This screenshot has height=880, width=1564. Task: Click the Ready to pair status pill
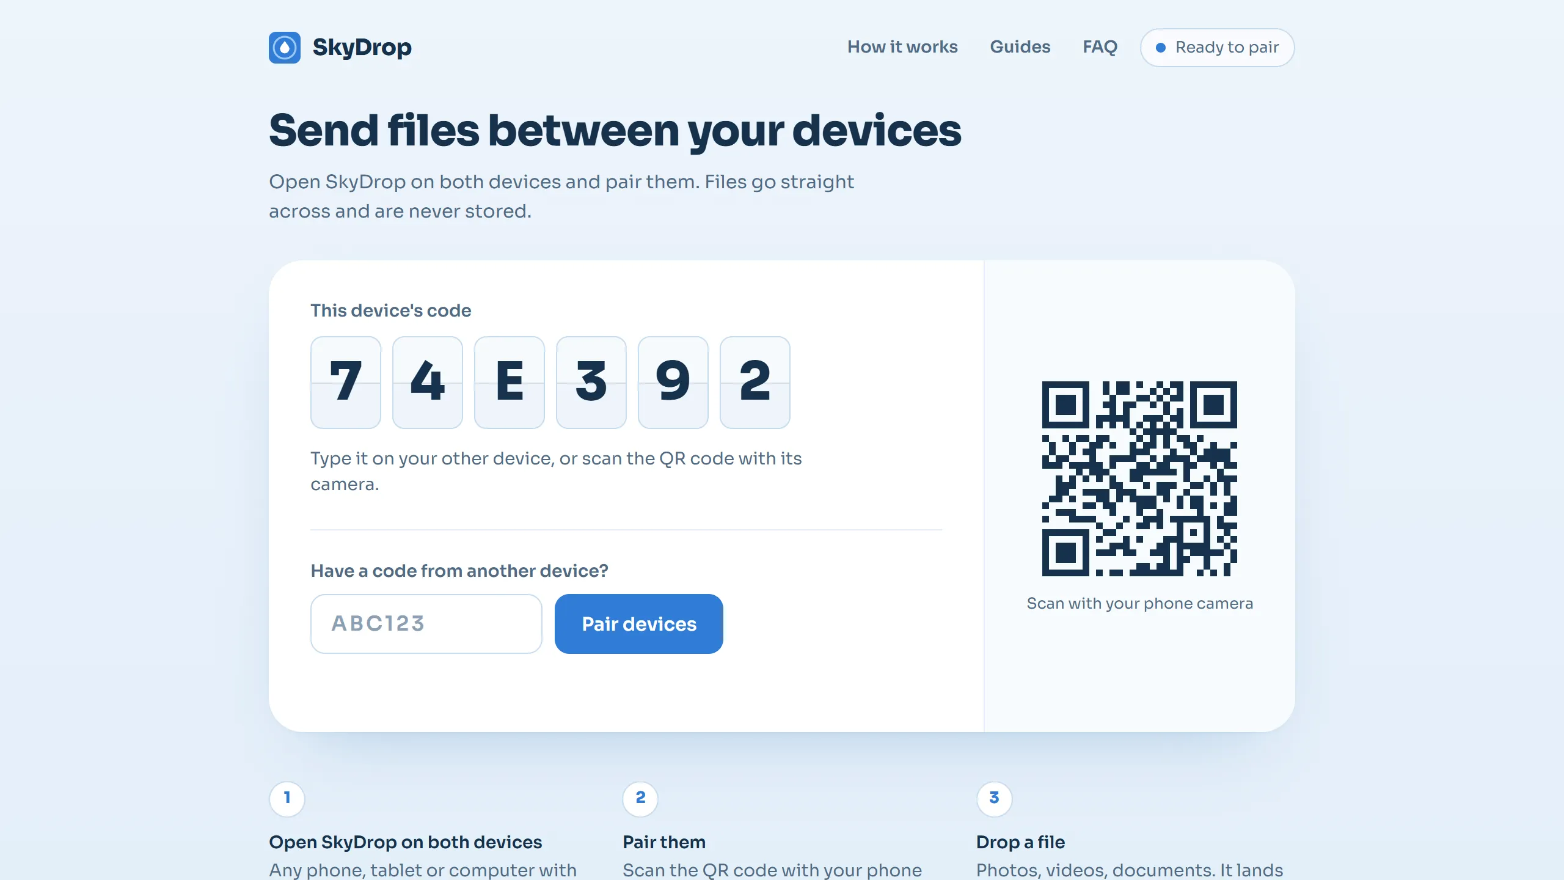(x=1217, y=48)
